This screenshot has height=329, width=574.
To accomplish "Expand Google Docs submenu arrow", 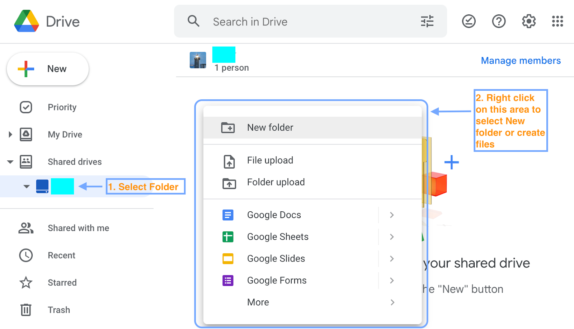I will [x=392, y=215].
